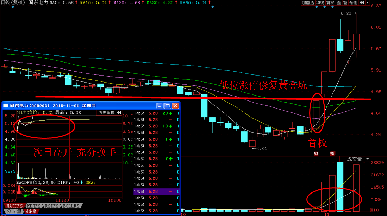
Task: Click the arrow-to-bar icon in top toolbar
Action: click(x=362, y=3)
